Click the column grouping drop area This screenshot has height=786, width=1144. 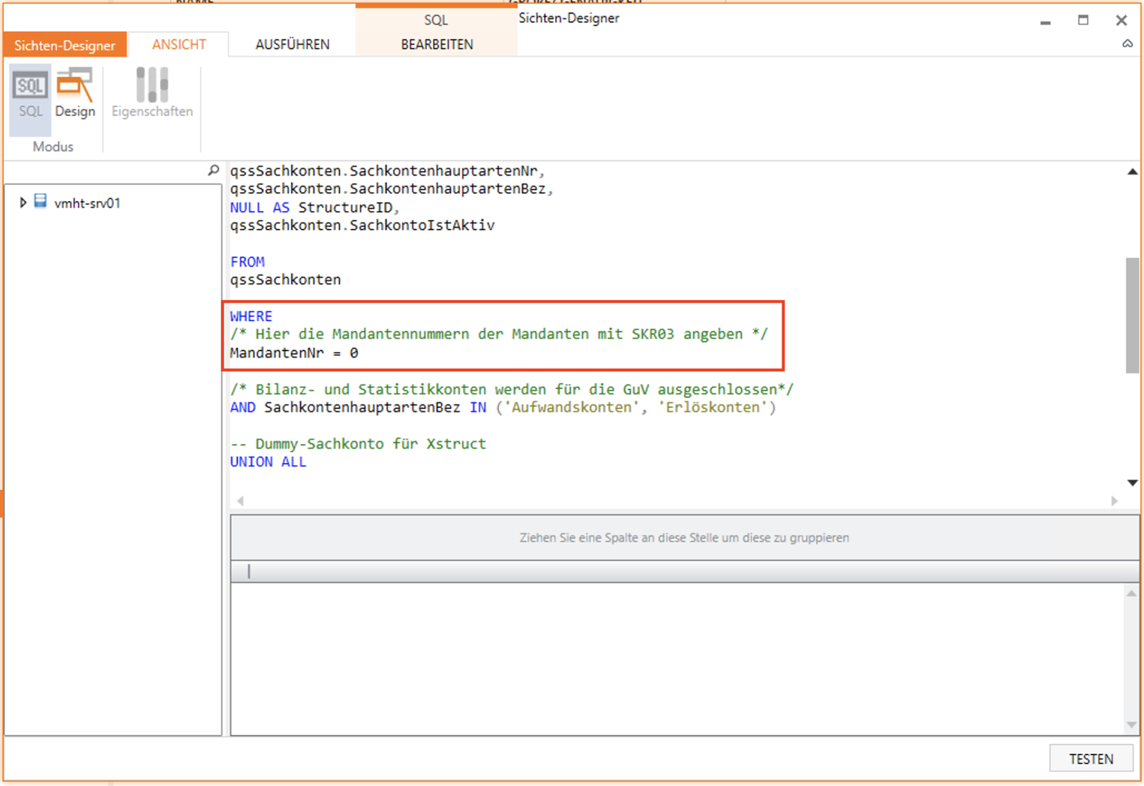(684, 538)
